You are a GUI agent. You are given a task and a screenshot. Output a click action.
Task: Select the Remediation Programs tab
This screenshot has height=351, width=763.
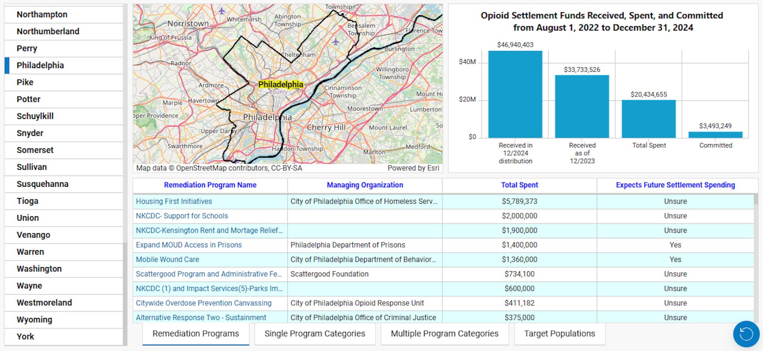[196, 334]
